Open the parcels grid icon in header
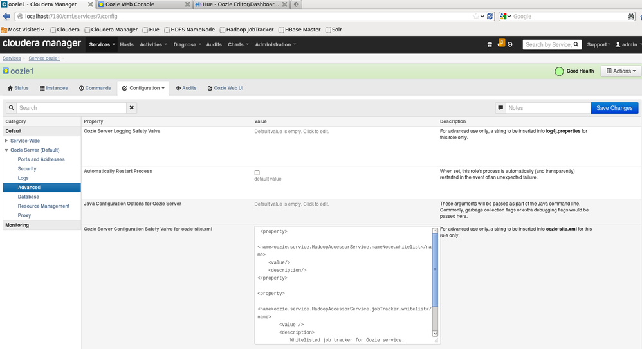This screenshot has width=642, height=349. click(490, 44)
